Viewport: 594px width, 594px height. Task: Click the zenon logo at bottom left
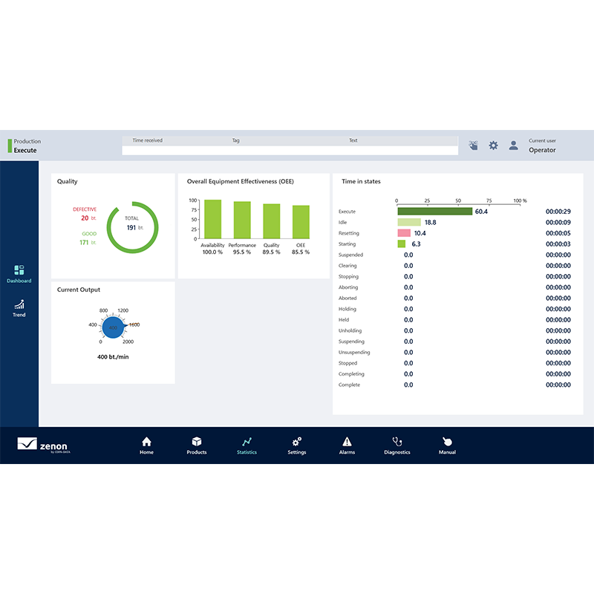43,444
